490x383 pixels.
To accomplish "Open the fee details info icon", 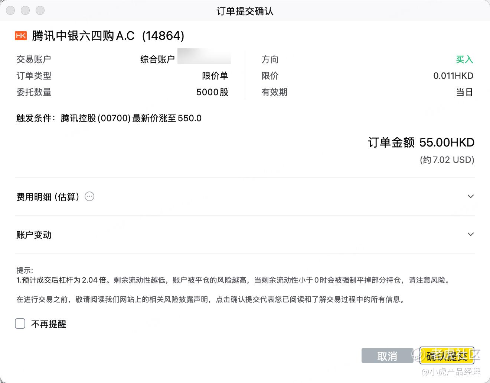I will coord(89,196).
